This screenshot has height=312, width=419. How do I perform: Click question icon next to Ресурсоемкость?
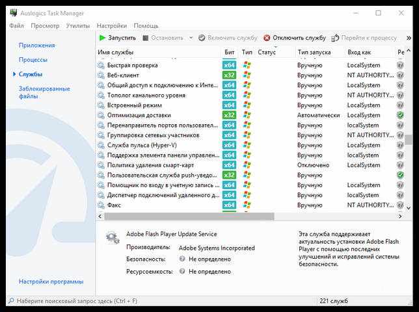(x=182, y=271)
